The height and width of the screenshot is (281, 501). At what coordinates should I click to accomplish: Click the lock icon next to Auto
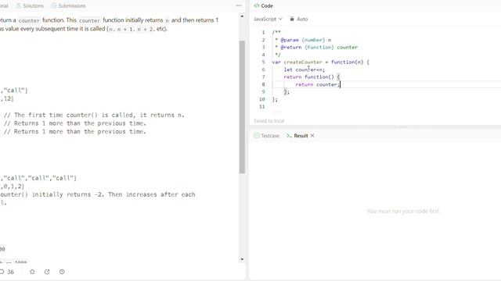coord(292,19)
